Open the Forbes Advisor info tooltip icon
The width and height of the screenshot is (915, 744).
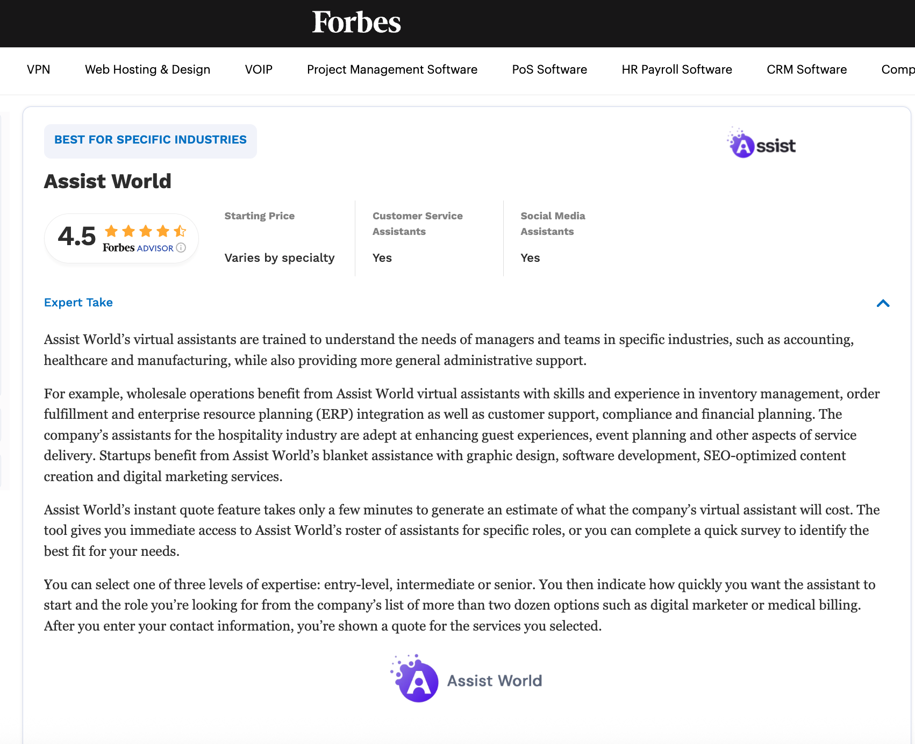(181, 248)
